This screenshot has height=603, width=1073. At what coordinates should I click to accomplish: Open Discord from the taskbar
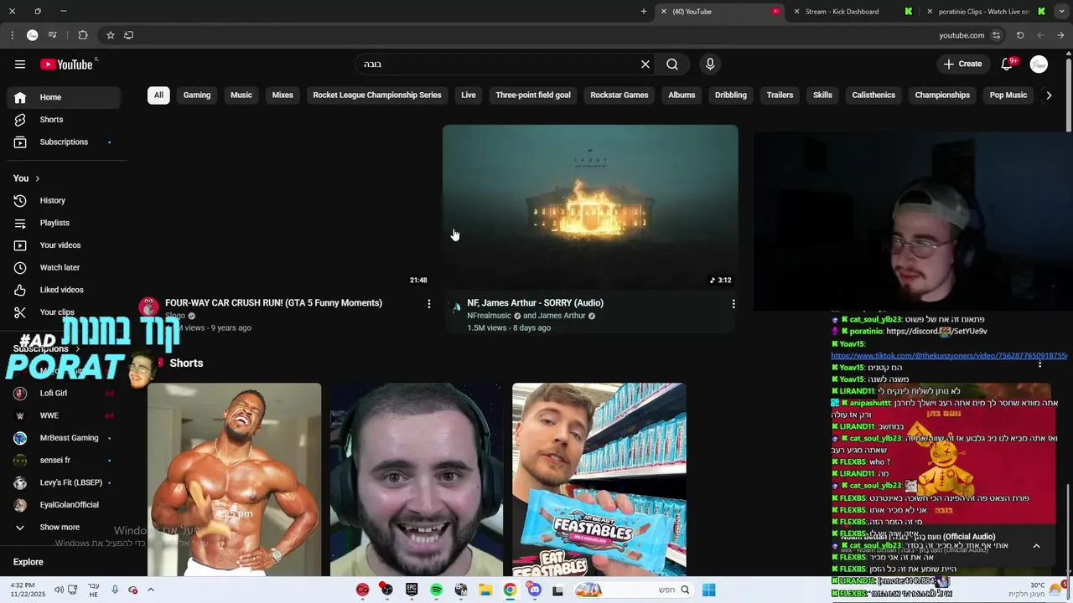click(x=534, y=590)
